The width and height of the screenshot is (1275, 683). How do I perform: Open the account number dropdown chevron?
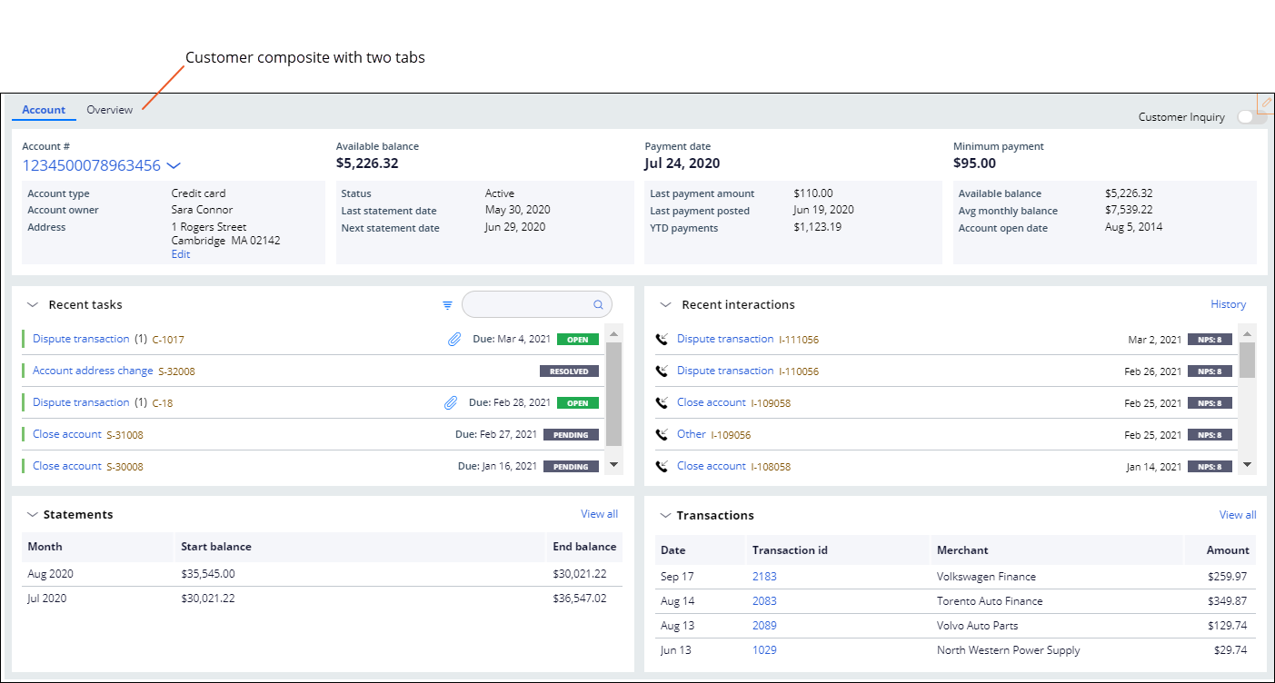pos(174,165)
